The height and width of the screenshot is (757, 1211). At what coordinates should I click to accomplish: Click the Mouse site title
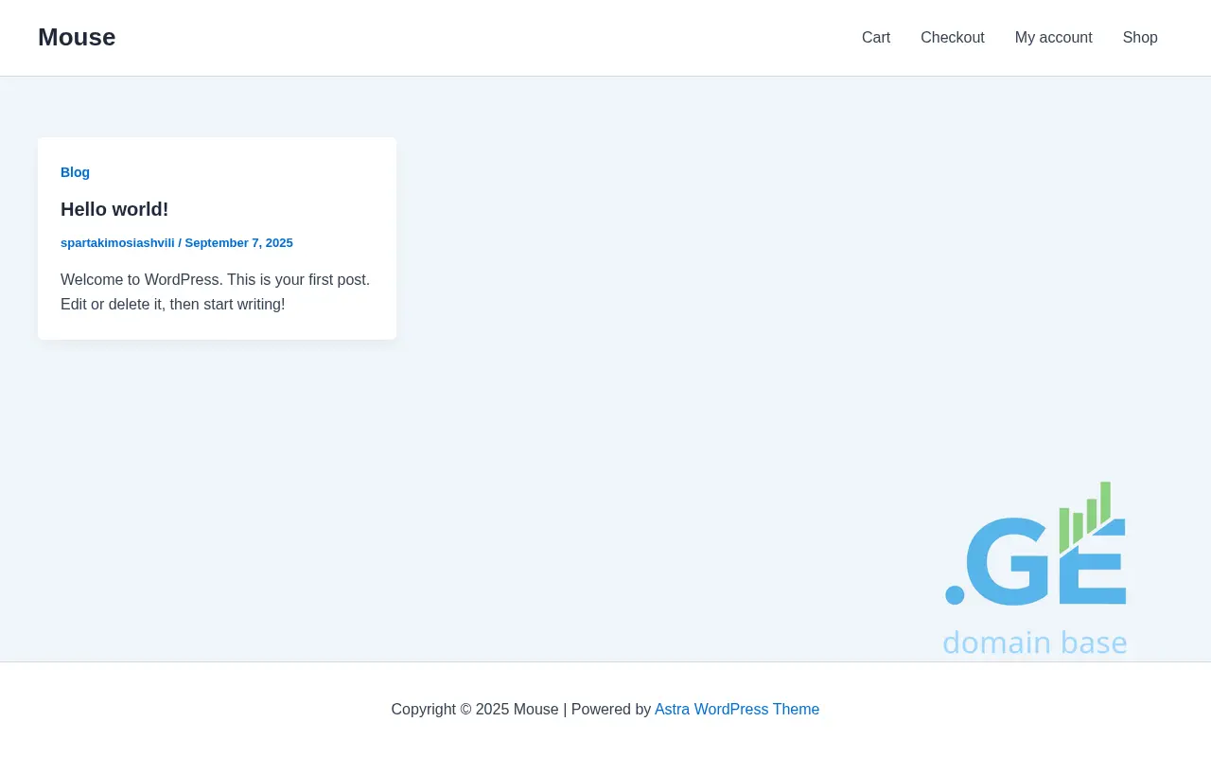point(77,38)
